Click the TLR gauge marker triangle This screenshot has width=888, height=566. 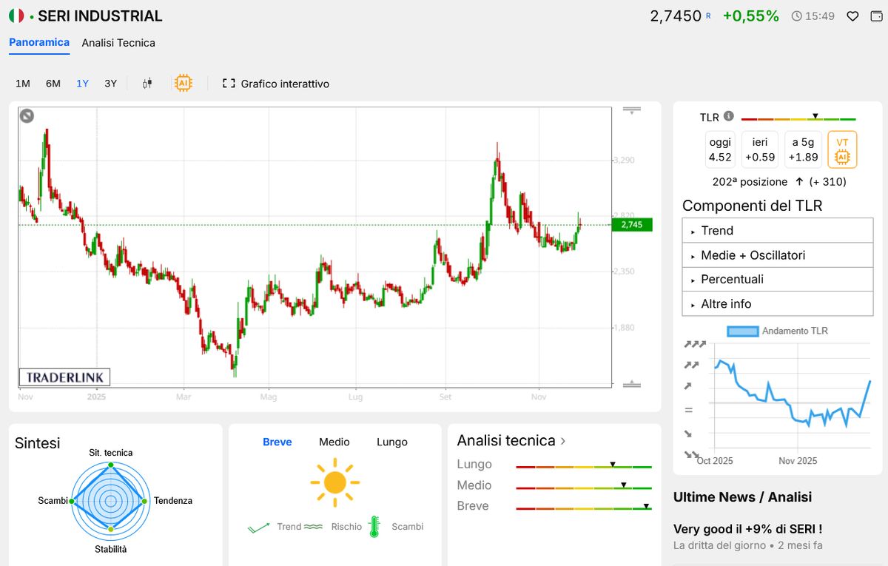[815, 116]
